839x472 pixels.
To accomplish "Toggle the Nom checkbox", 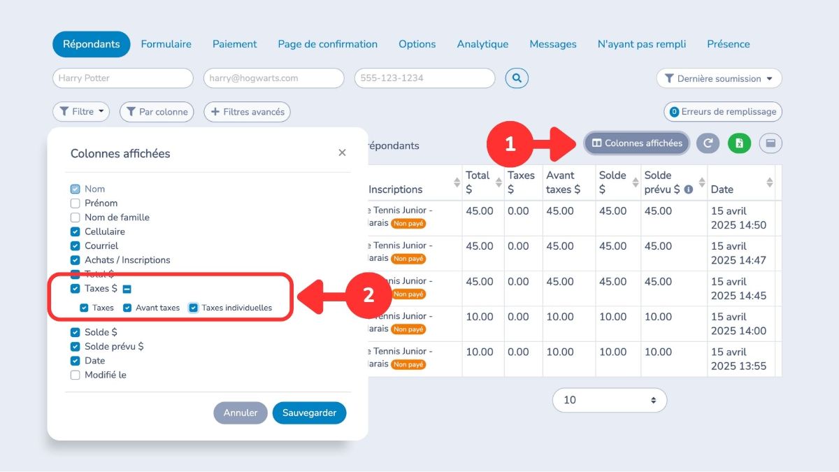I will pyautogui.click(x=75, y=189).
